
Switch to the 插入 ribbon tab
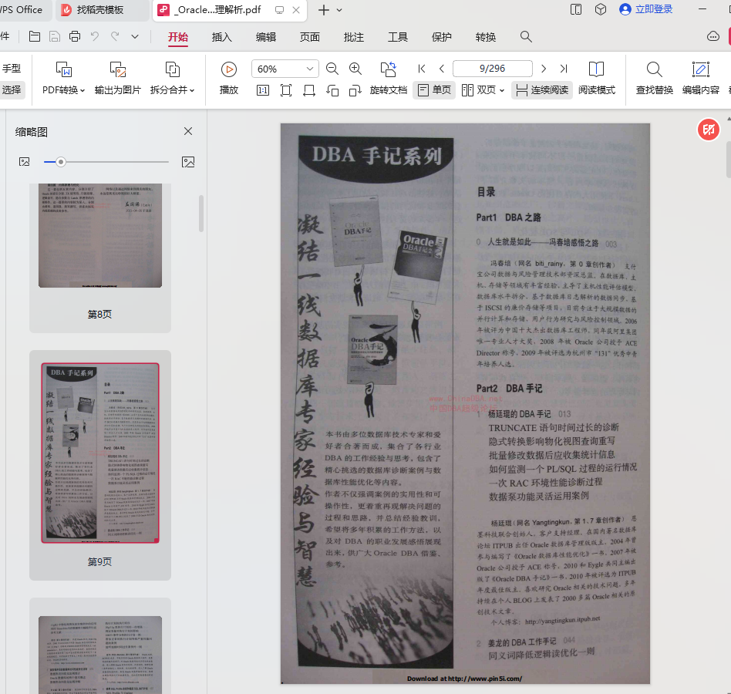(x=222, y=37)
